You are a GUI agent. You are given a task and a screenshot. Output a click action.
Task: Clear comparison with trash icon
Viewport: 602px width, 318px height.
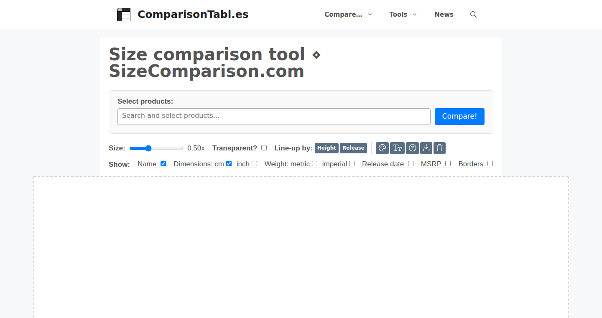point(439,148)
